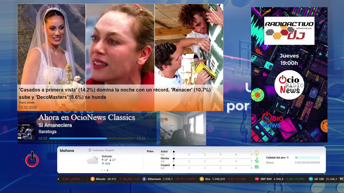Click the article date 10.02.2026
Screen dimensions: 344x193
(x=28, y=107)
